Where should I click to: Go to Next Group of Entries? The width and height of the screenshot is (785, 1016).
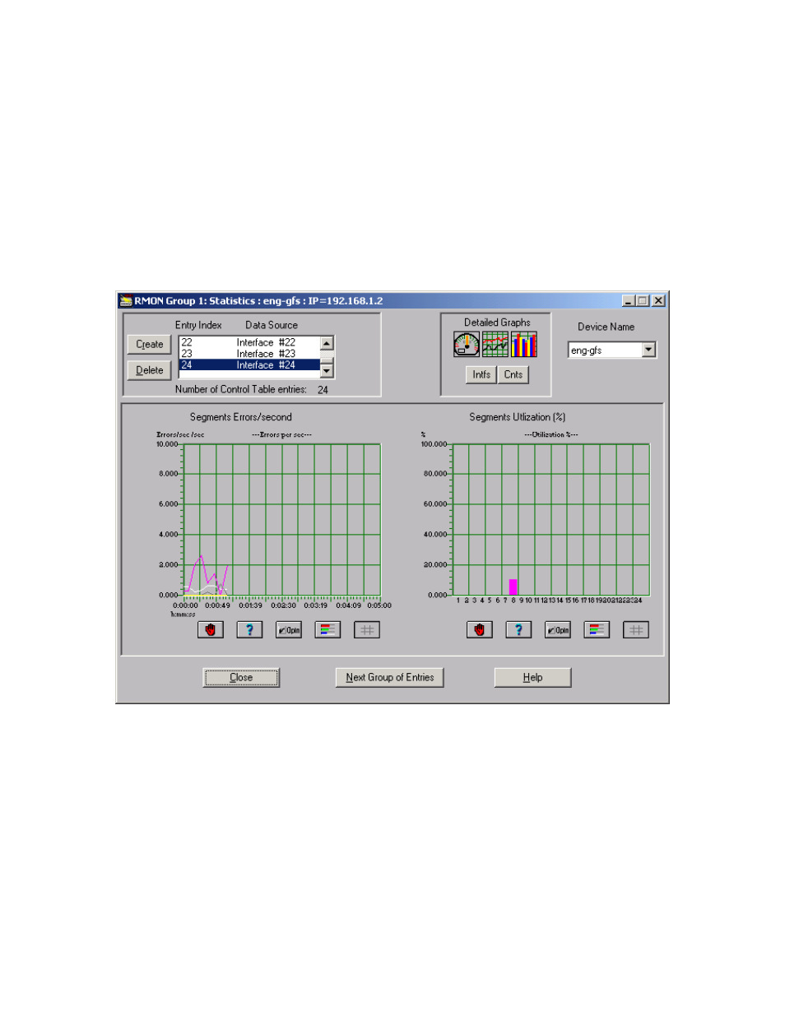pos(390,678)
